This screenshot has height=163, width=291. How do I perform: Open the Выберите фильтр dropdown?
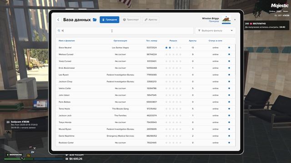215,31
